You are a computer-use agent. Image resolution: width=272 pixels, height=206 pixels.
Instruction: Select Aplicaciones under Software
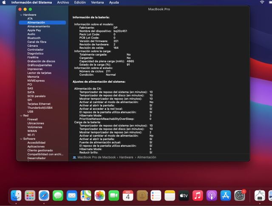36,147
